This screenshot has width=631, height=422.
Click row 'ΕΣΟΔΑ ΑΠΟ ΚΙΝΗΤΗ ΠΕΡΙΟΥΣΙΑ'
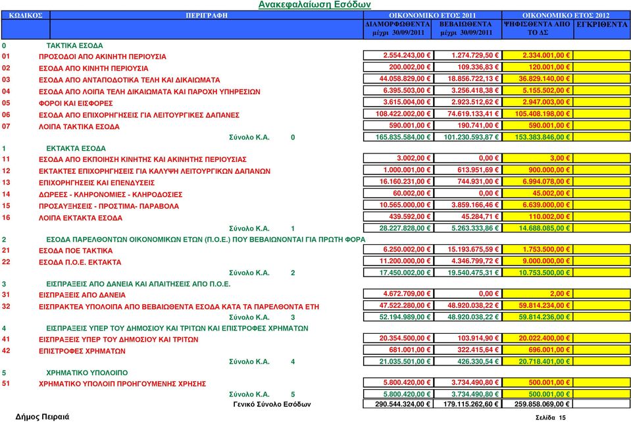point(93,68)
